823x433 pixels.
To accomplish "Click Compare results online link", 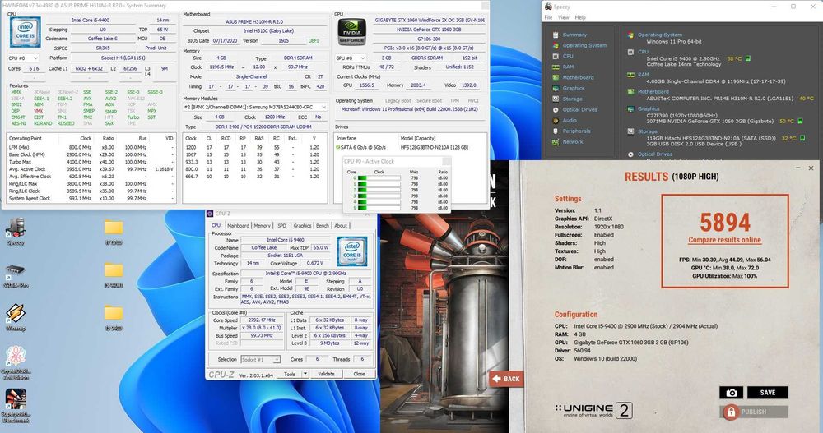I will pos(724,240).
